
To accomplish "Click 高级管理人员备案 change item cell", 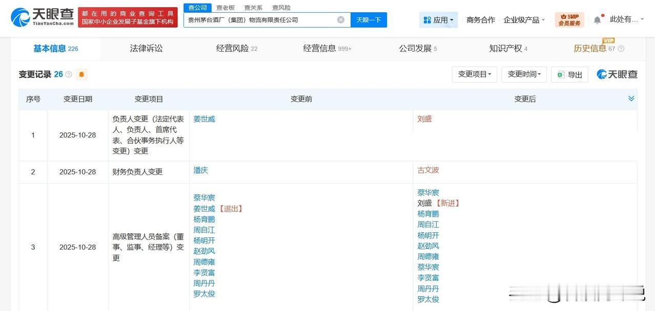I will (148, 247).
